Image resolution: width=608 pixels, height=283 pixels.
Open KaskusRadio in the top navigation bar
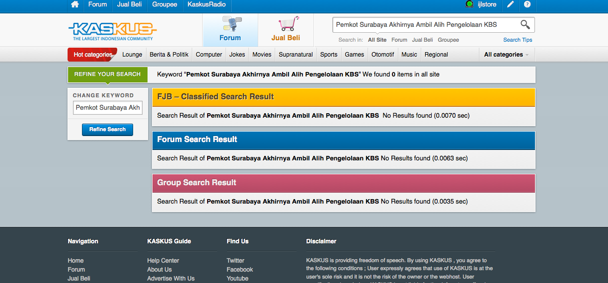click(x=207, y=4)
